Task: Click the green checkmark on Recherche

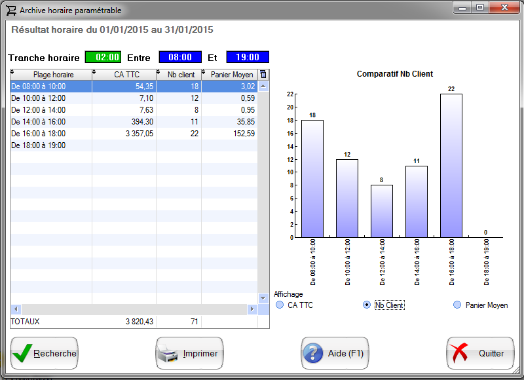Action: click(22, 353)
